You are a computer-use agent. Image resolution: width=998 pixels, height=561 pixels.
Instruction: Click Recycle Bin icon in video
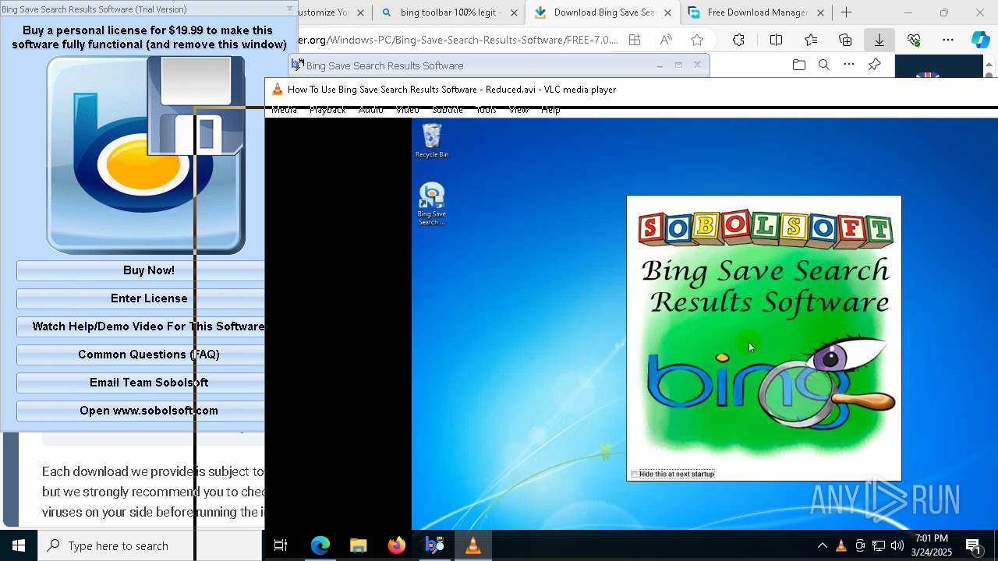(x=431, y=140)
